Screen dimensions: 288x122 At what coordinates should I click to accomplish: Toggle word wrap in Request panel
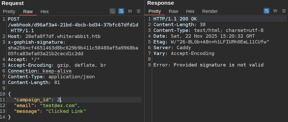tap(121, 11)
